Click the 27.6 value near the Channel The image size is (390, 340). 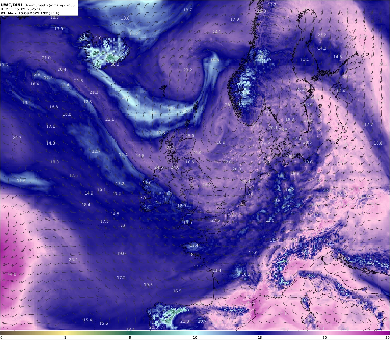coord(215,220)
